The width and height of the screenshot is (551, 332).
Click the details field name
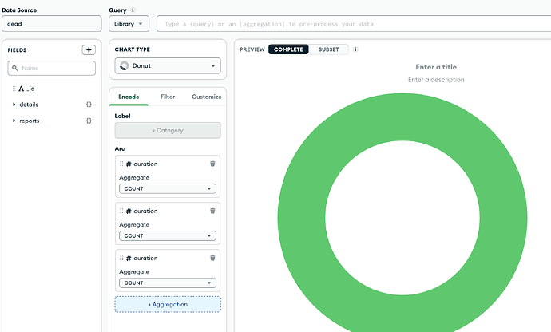(x=29, y=105)
